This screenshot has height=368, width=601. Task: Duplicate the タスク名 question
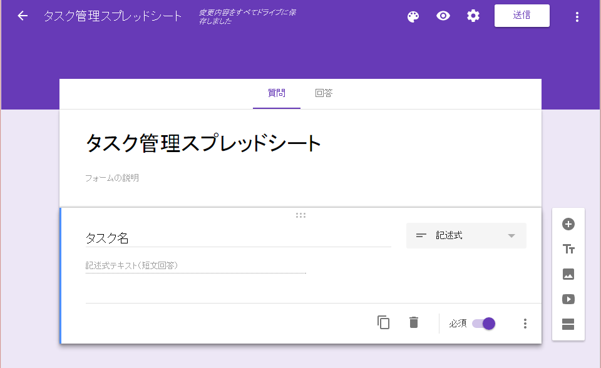(x=383, y=323)
